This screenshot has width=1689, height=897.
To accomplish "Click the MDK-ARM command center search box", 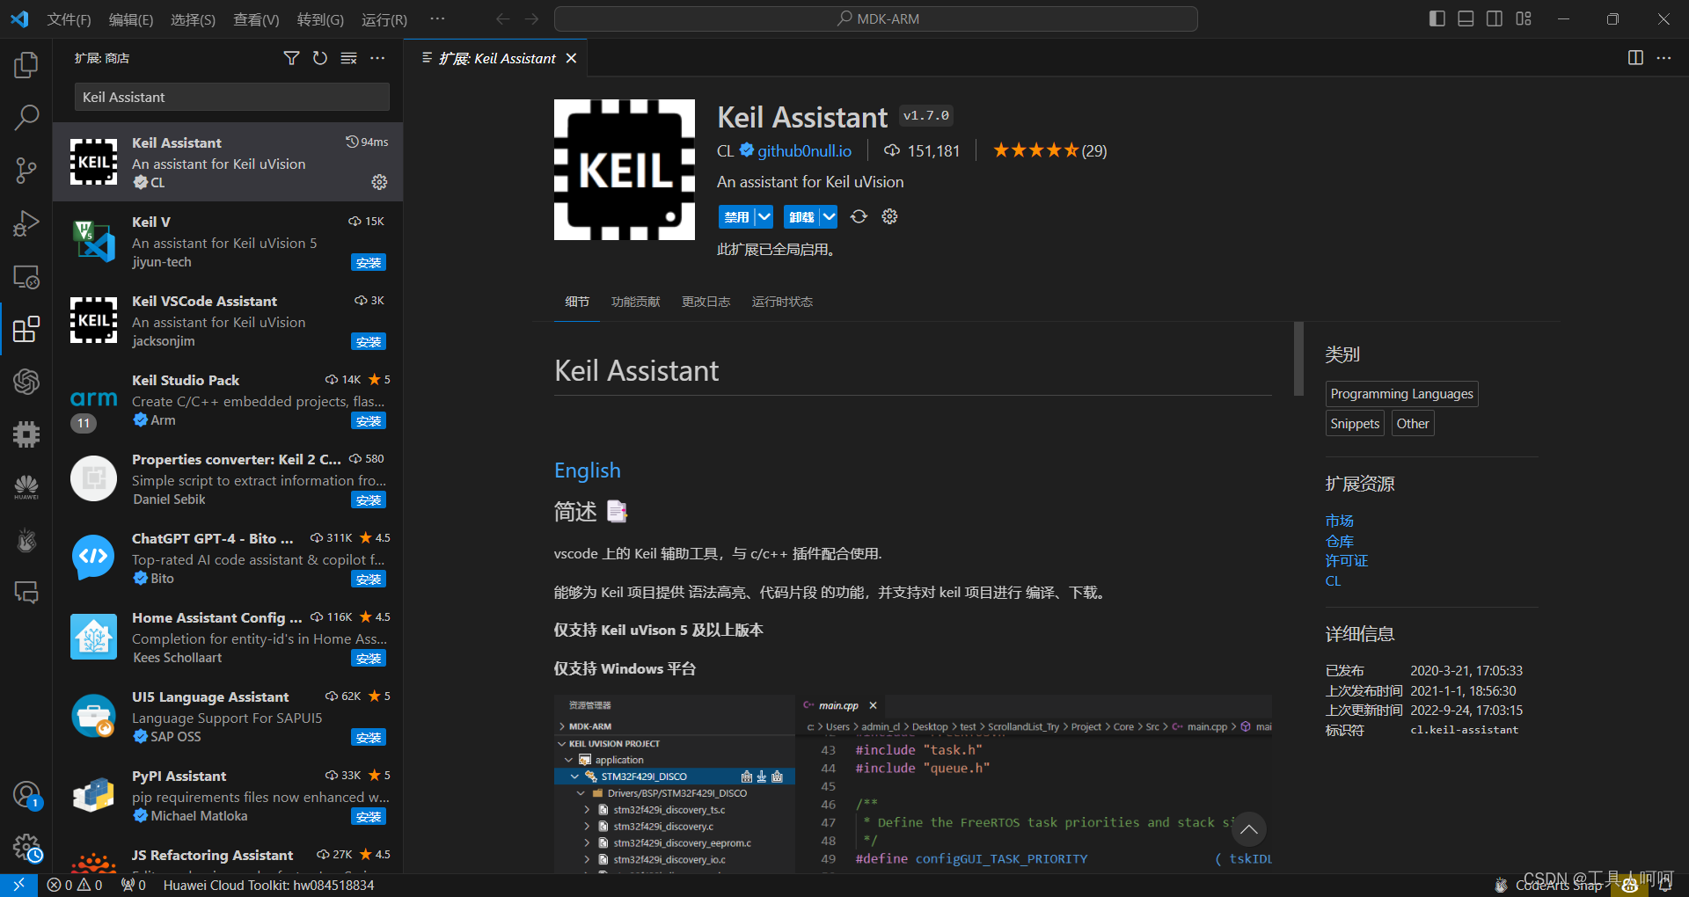I will 876,18.
